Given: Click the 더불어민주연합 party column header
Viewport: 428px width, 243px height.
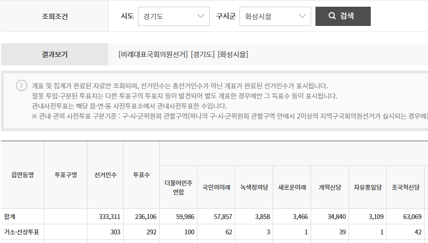Looking at the screenshot, I should pyautogui.click(x=178, y=187).
